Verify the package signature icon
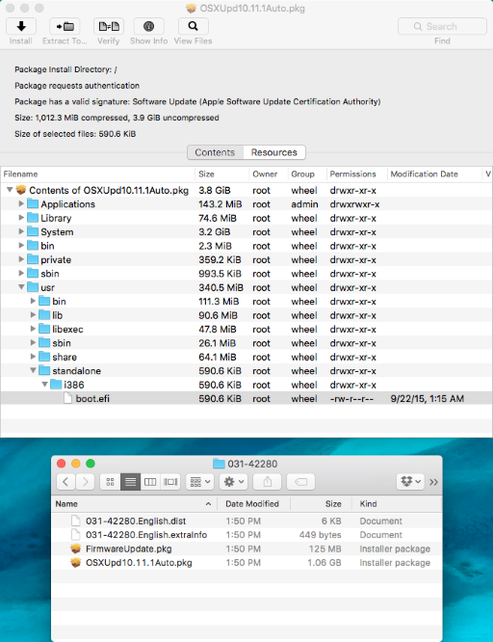This screenshot has height=642, width=493. click(x=109, y=27)
